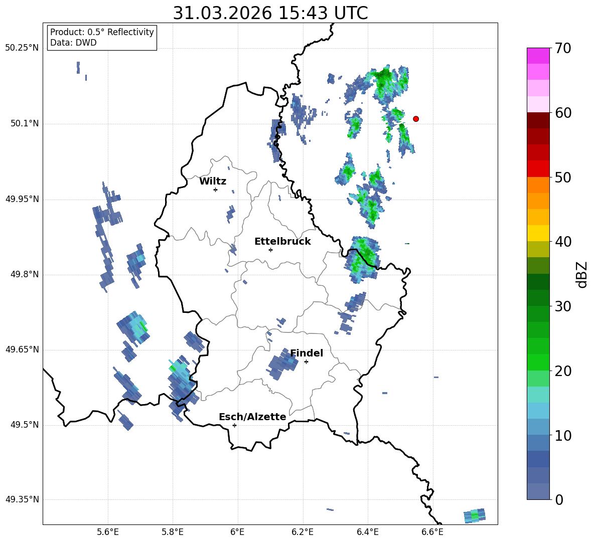Click the Findel cross marker
This screenshot has height=542, width=594.
tap(306, 362)
